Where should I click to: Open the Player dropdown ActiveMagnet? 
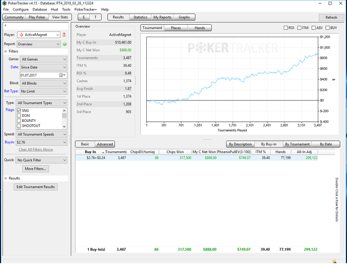39,35
